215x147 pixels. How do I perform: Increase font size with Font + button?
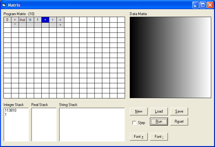point(139,137)
